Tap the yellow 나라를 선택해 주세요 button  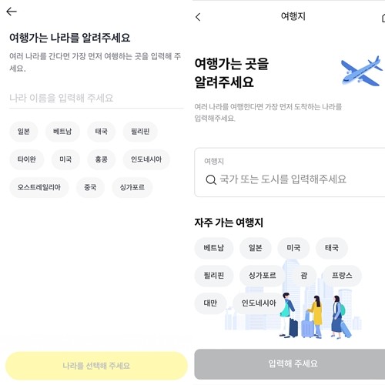point(96,366)
